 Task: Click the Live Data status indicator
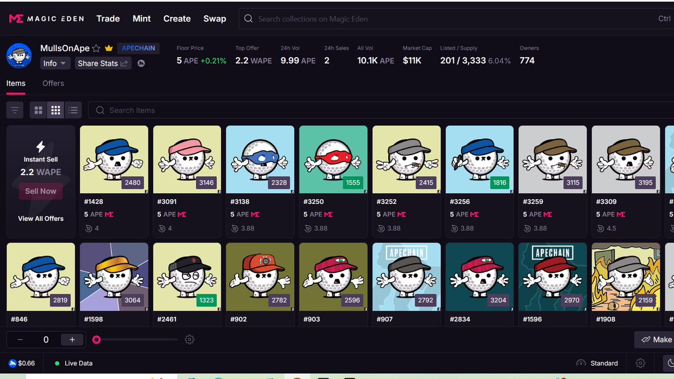tap(74, 363)
